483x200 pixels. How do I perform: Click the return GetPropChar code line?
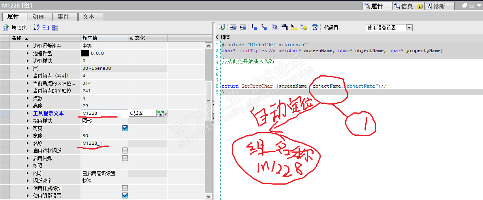point(304,86)
